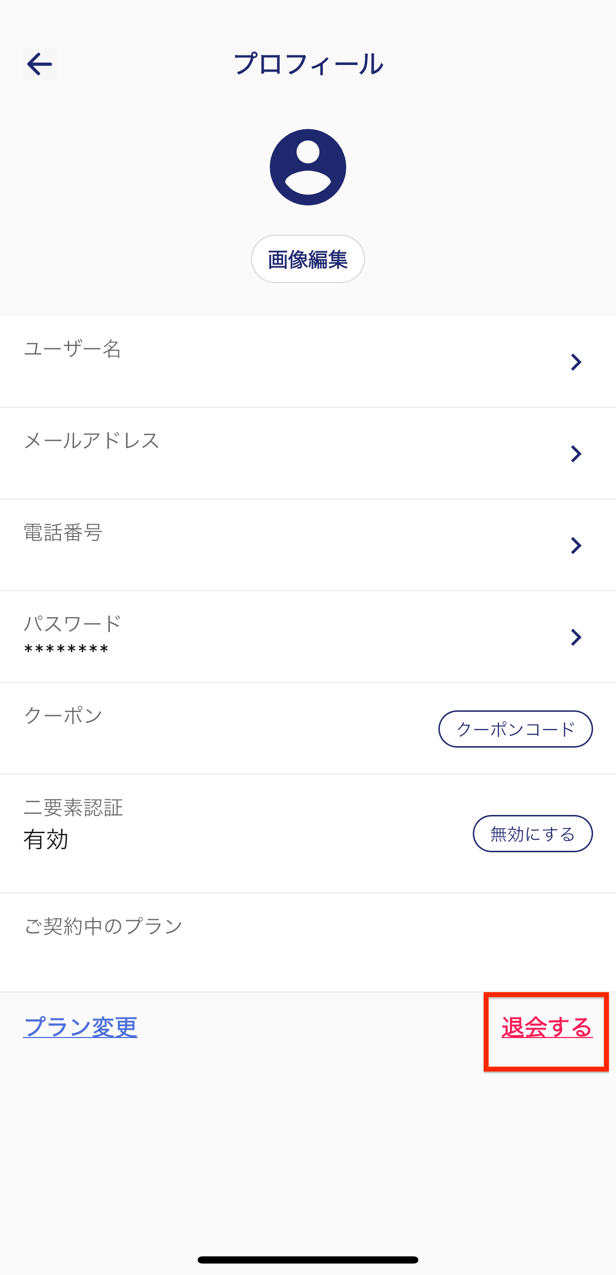
Task: Tap the back arrow icon
Action: tap(40, 64)
